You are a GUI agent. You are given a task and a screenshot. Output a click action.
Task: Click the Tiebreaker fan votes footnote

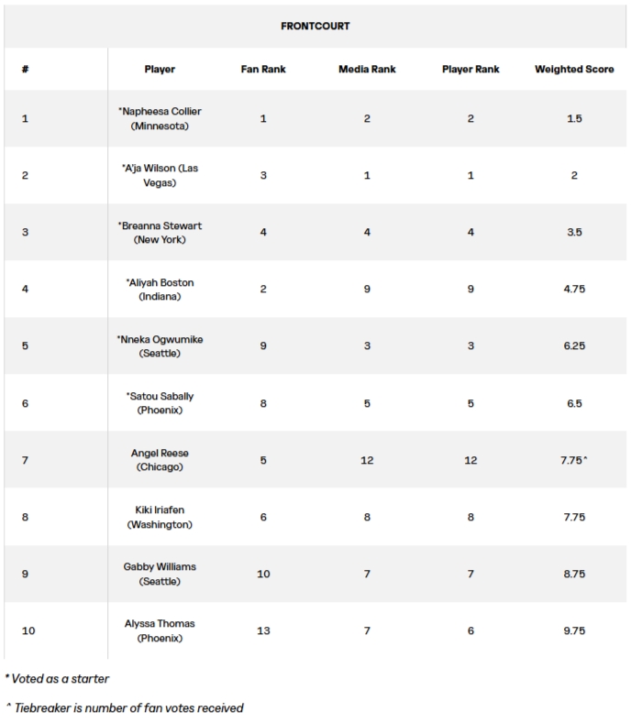(x=126, y=707)
